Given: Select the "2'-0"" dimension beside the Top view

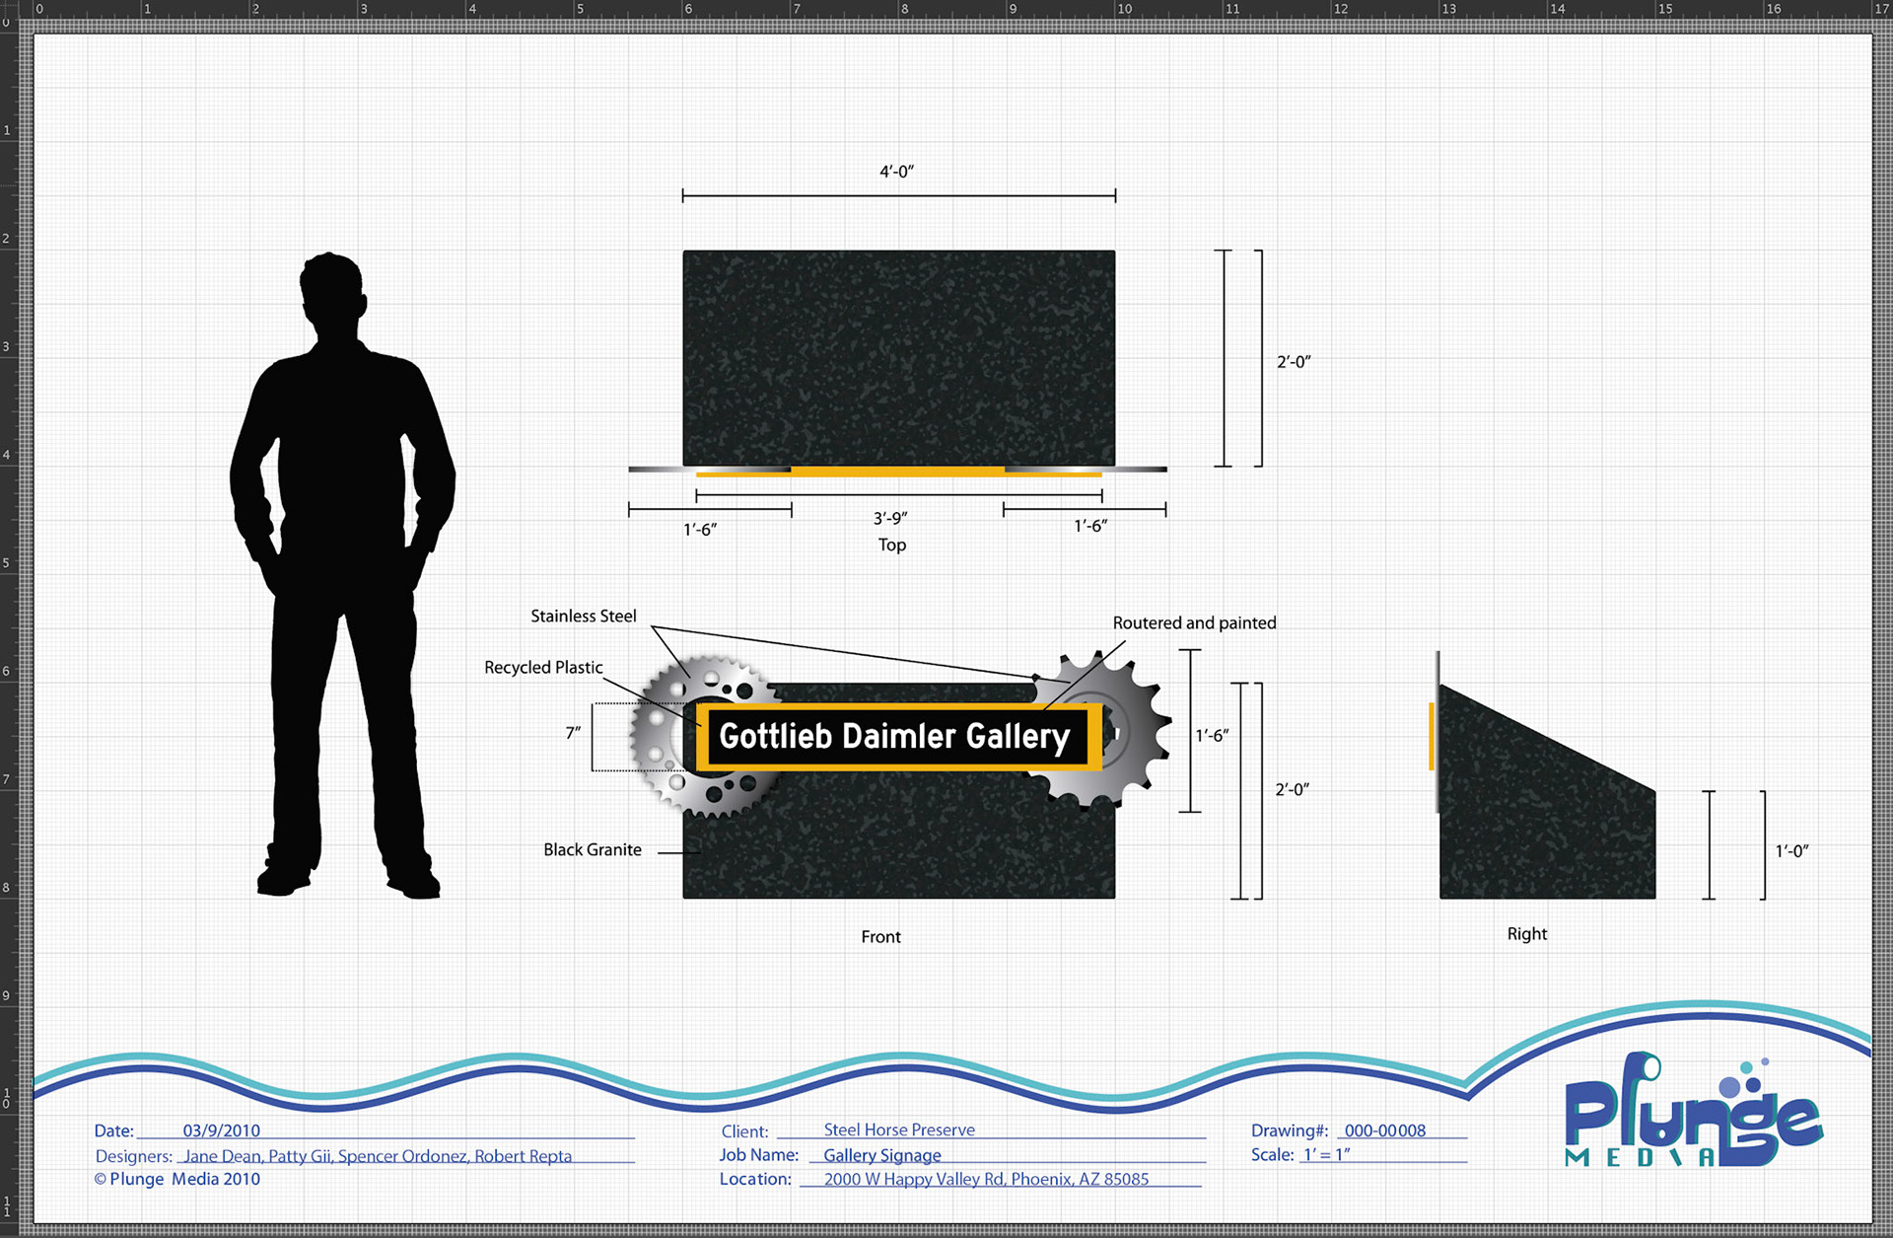Looking at the screenshot, I should pos(1294,362).
